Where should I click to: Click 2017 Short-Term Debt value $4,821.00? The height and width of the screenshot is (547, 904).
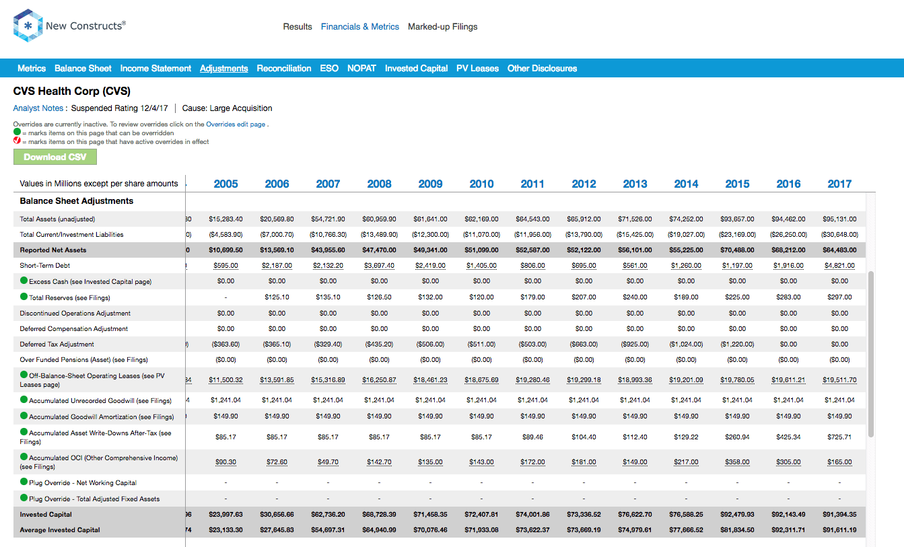click(x=839, y=266)
